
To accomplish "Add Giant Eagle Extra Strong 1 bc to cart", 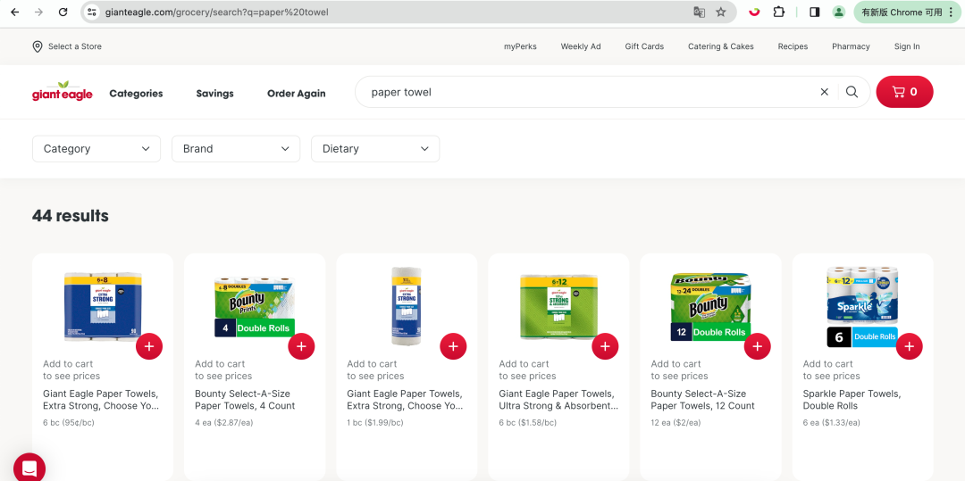I will [453, 346].
